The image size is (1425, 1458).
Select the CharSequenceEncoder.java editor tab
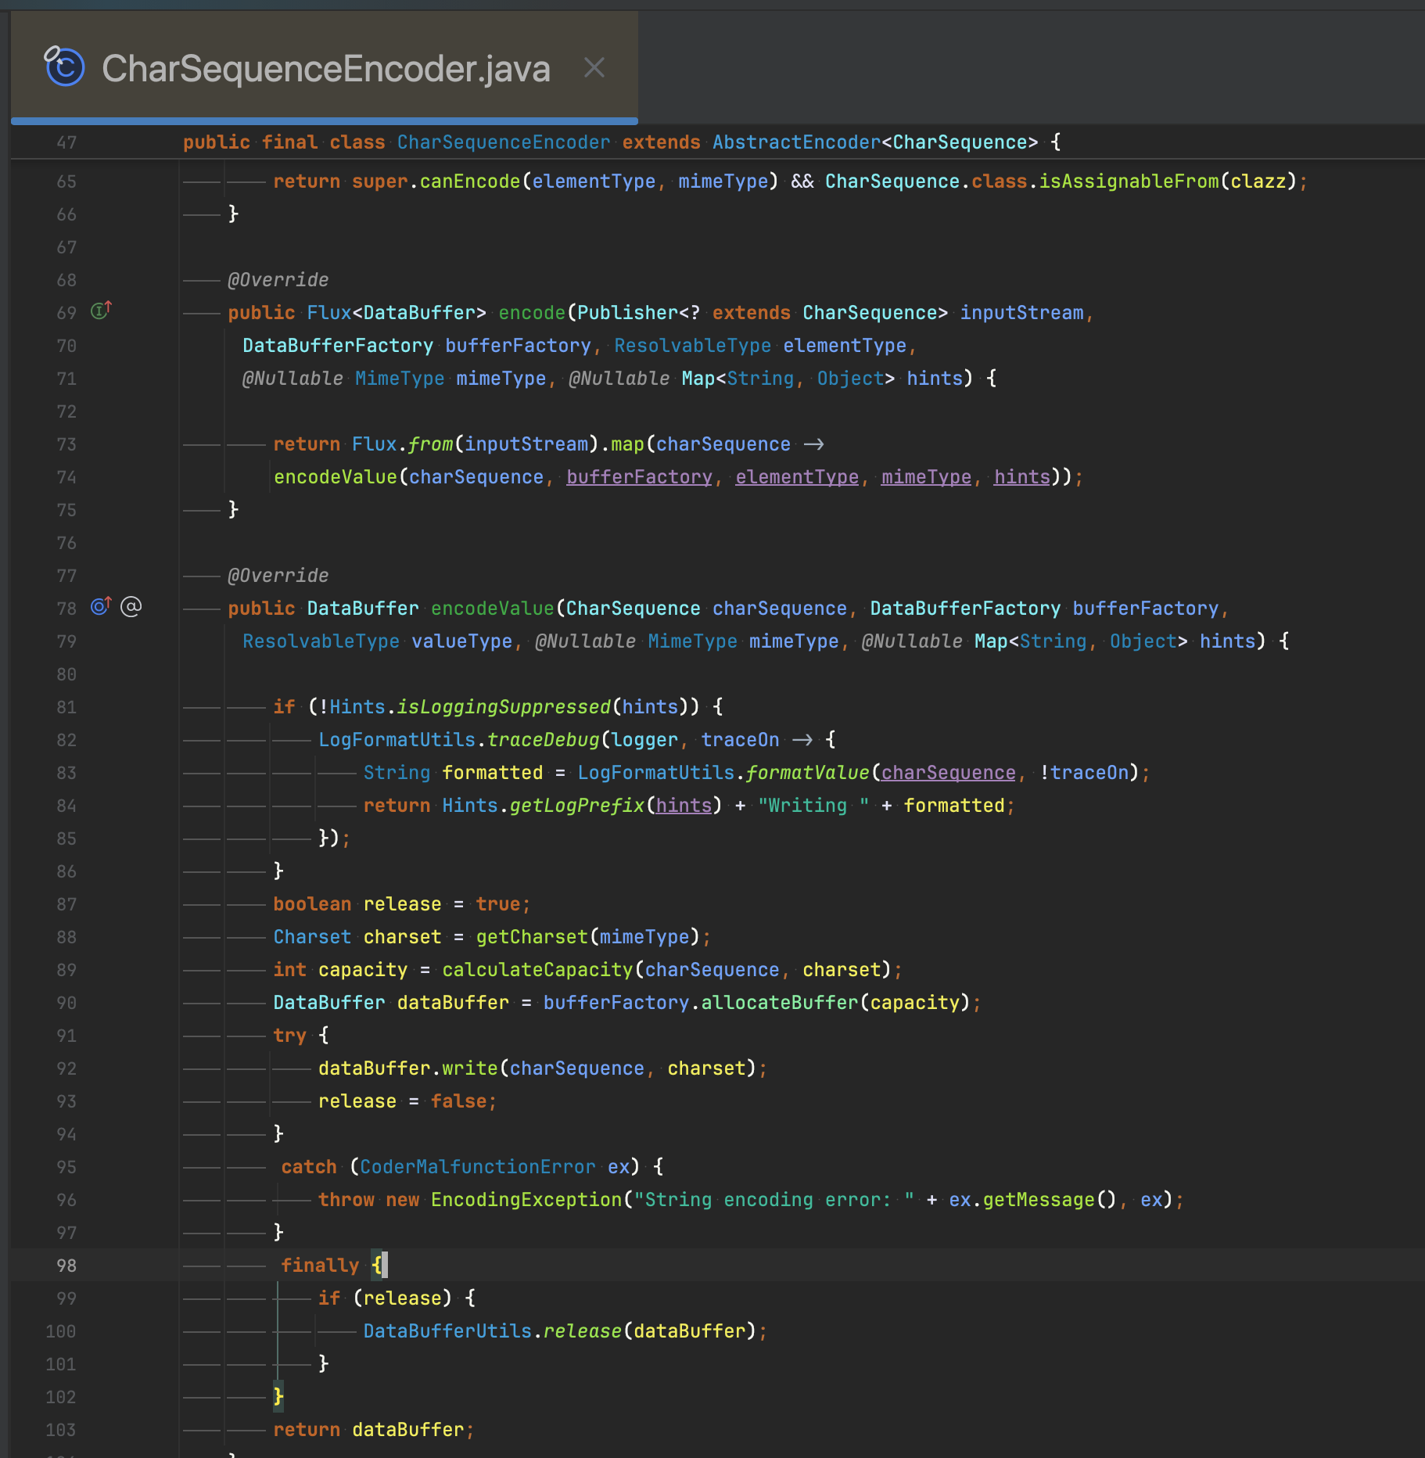[325, 68]
